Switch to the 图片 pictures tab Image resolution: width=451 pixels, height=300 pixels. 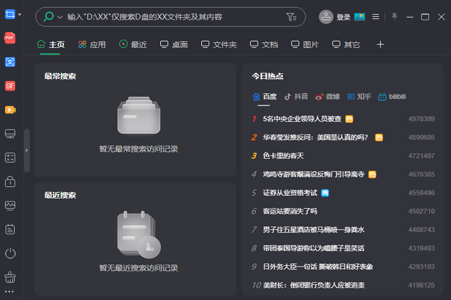305,44
